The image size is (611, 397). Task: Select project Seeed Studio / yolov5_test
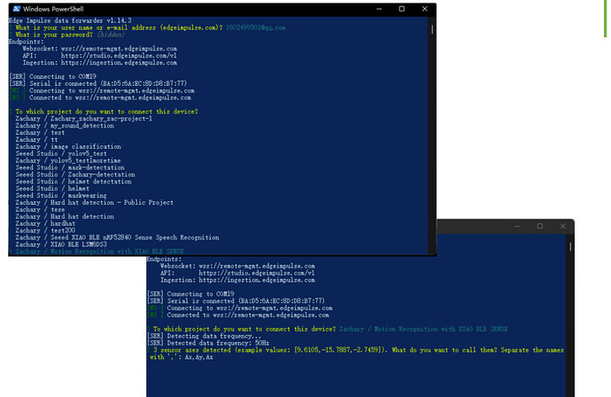[61, 153]
